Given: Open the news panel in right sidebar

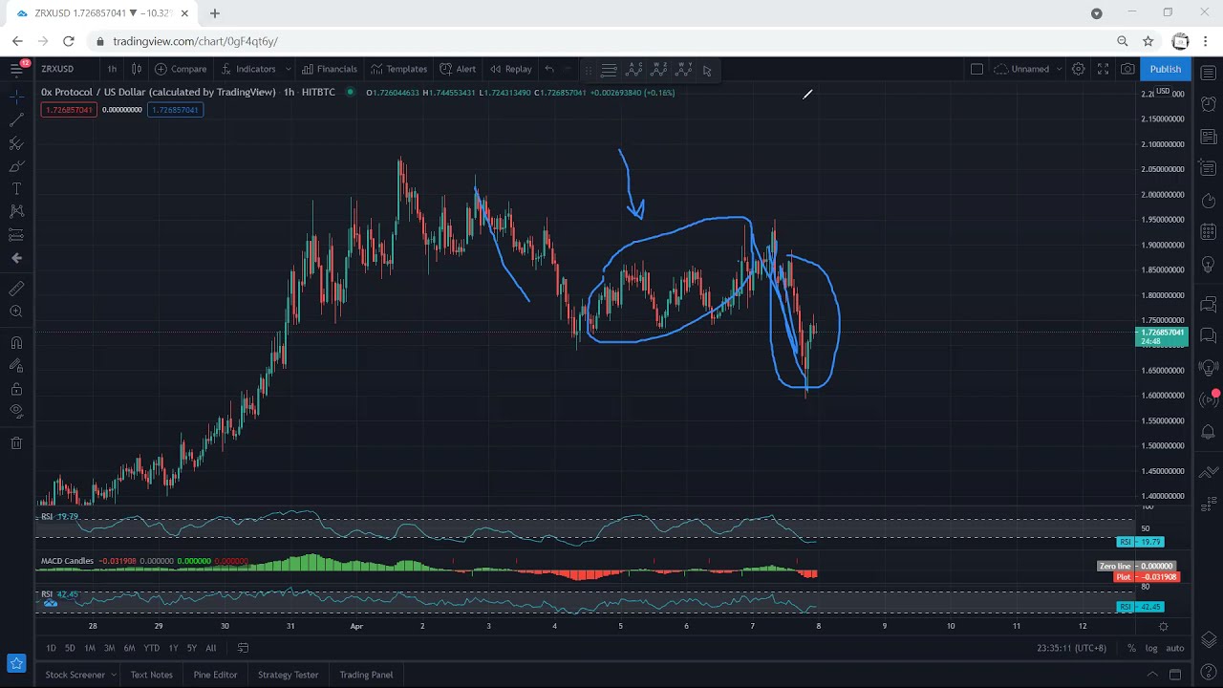Looking at the screenshot, I should click(x=1209, y=137).
